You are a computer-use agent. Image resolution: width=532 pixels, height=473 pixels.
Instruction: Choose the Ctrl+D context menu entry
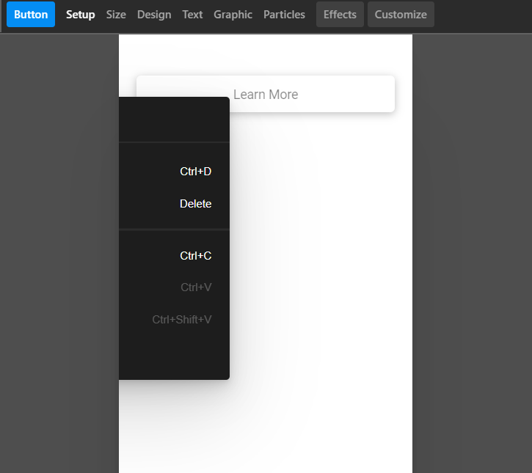click(x=175, y=172)
